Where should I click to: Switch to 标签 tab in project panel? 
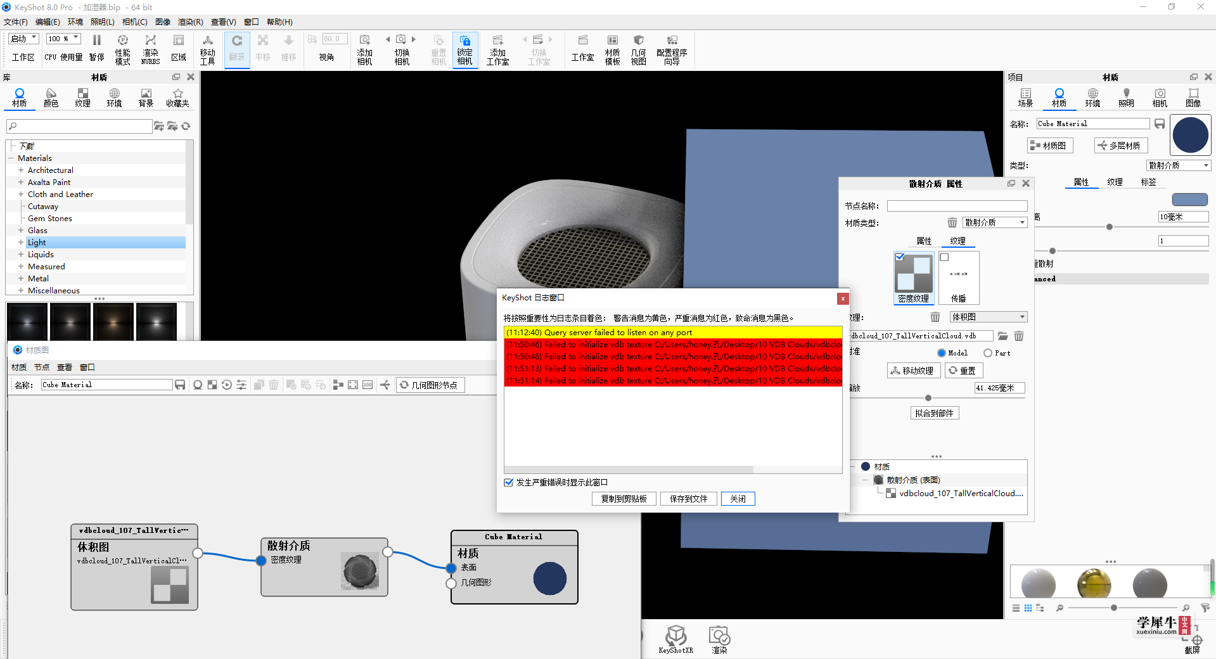pos(1148,182)
